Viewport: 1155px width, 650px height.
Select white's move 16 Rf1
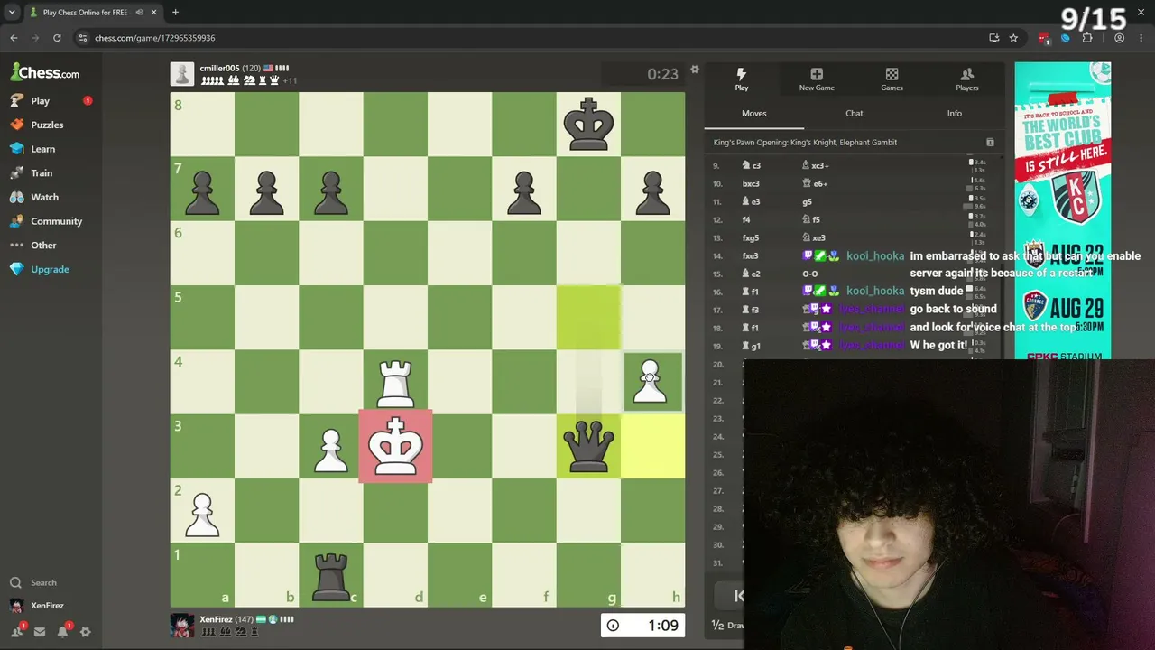pos(750,292)
